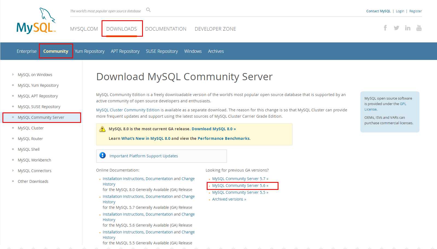This screenshot has height=249, width=437.
Task: Go to MYSQL.COM tab
Action: coord(84,29)
